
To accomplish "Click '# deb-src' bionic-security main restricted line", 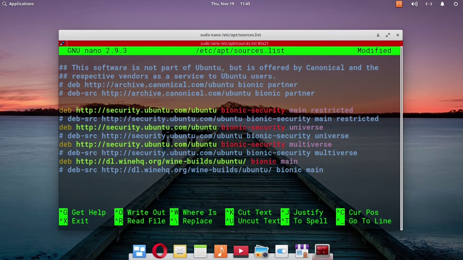I will 219,119.
